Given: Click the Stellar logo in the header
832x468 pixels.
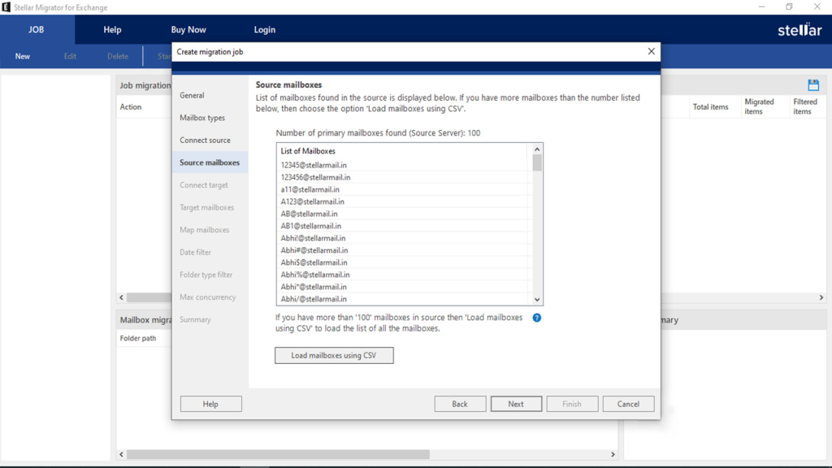Looking at the screenshot, I should click(x=799, y=30).
